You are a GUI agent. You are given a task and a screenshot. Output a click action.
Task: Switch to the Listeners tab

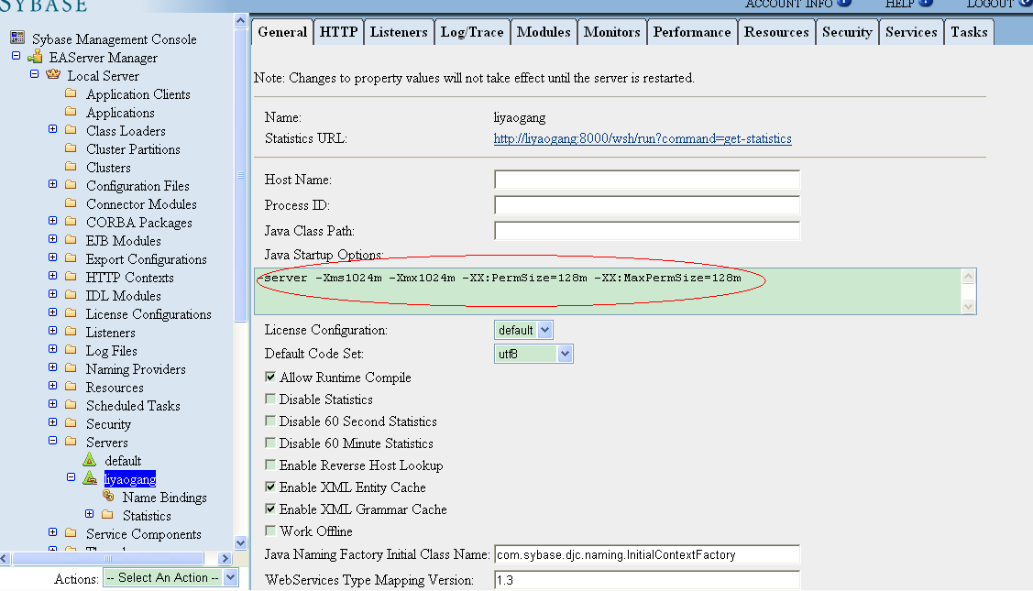399,32
